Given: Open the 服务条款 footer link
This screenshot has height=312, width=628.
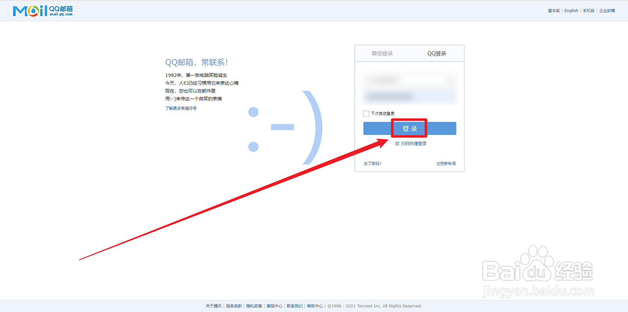Looking at the screenshot, I should click(234, 306).
